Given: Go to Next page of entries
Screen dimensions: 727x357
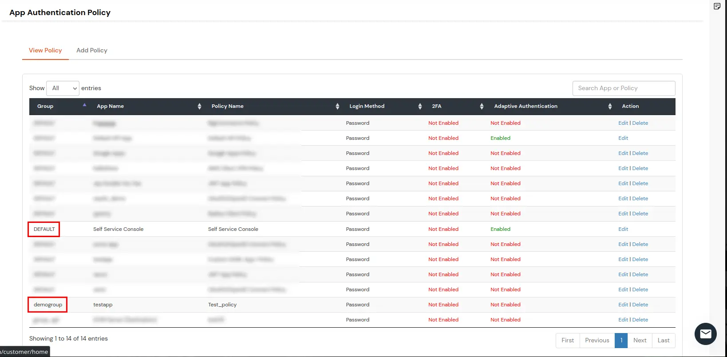Looking at the screenshot, I should 640,341.
